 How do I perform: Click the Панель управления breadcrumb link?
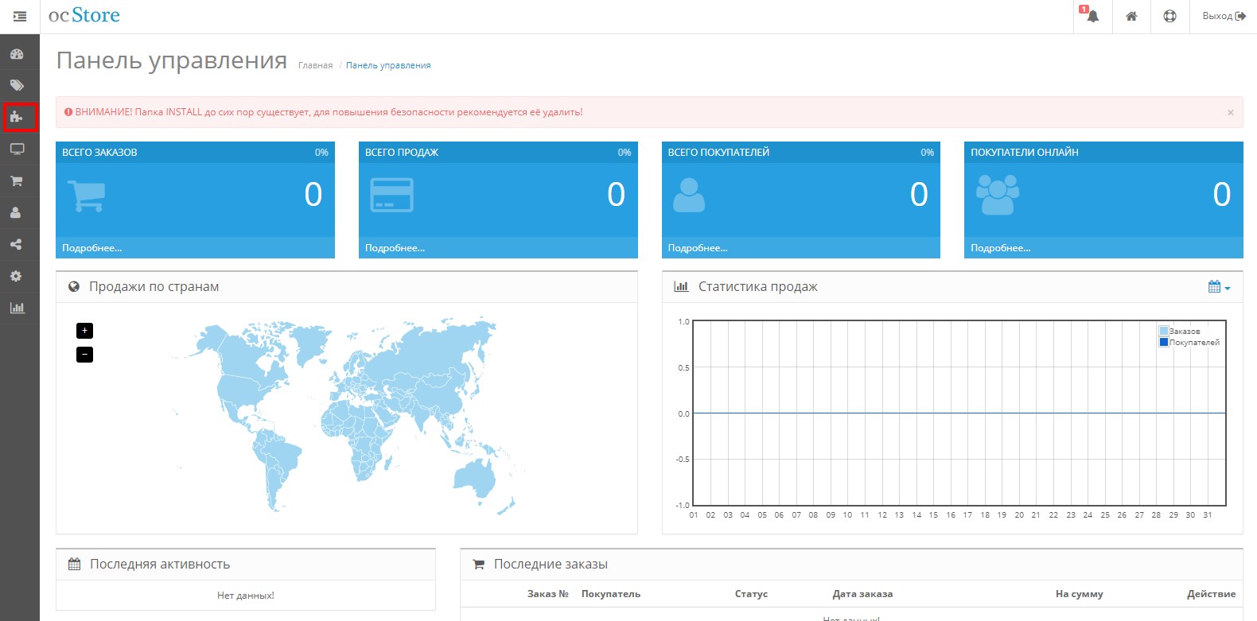click(388, 65)
